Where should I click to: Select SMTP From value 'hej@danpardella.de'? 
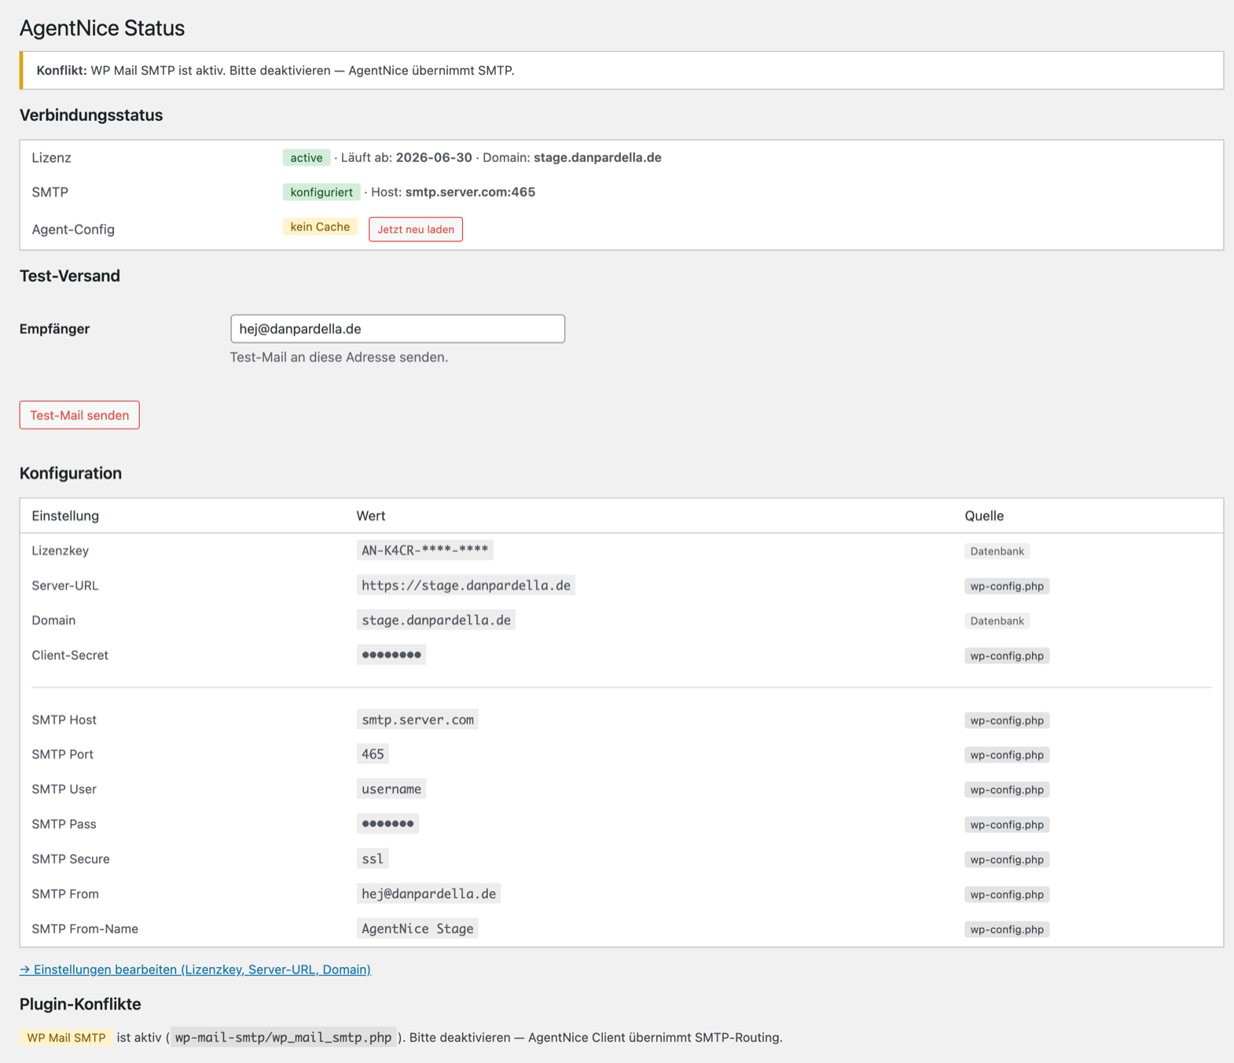click(x=428, y=894)
